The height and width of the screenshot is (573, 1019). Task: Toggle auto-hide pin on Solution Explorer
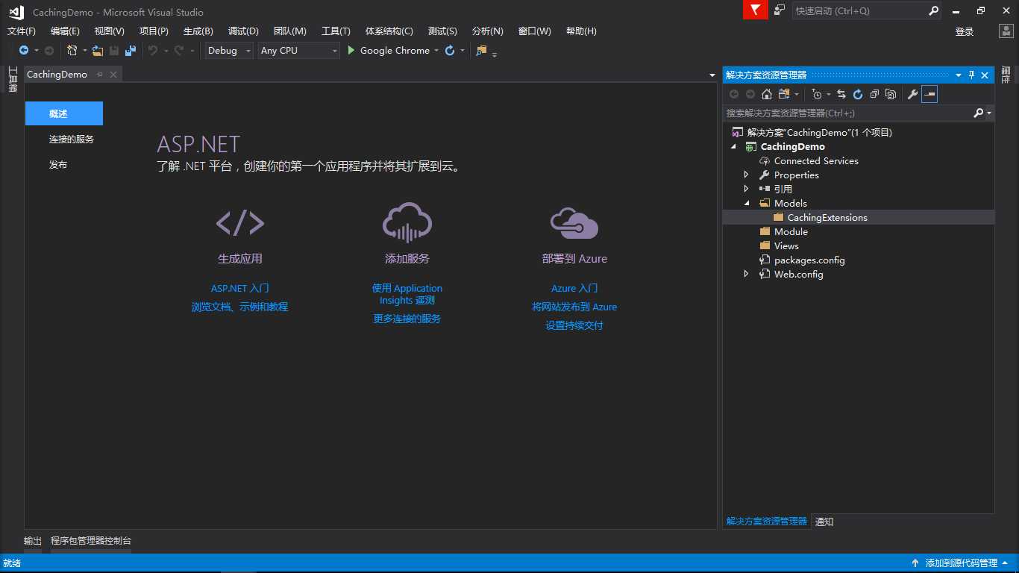pos(971,75)
